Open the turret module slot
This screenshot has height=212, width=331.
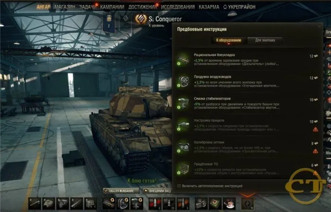tap(49, 203)
